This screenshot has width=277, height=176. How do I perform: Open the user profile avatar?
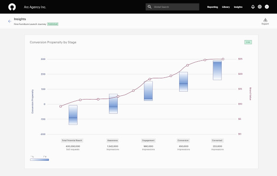[267, 7]
